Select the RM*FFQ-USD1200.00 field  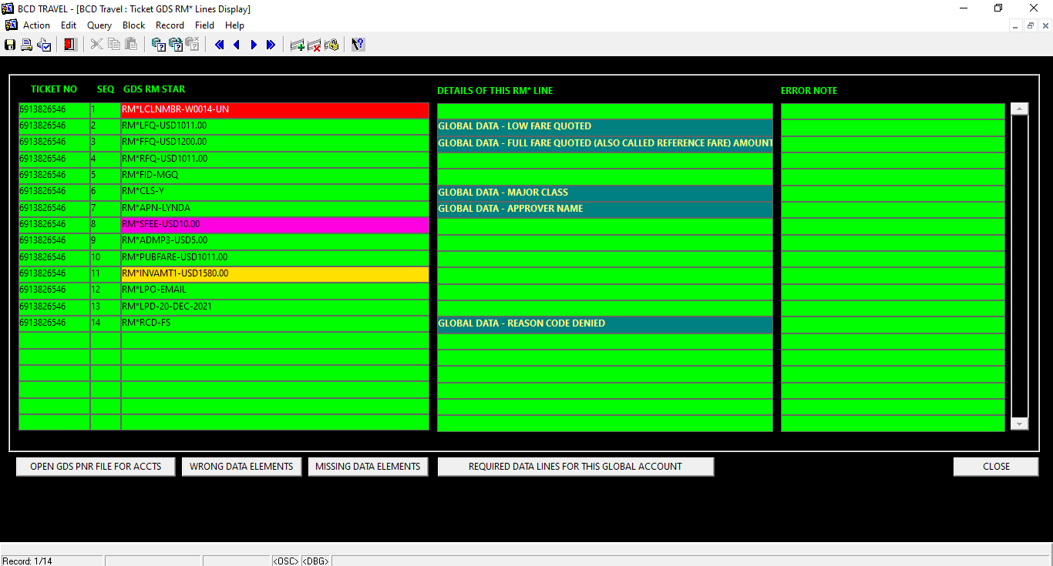pyautogui.click(x=274, y=142)
